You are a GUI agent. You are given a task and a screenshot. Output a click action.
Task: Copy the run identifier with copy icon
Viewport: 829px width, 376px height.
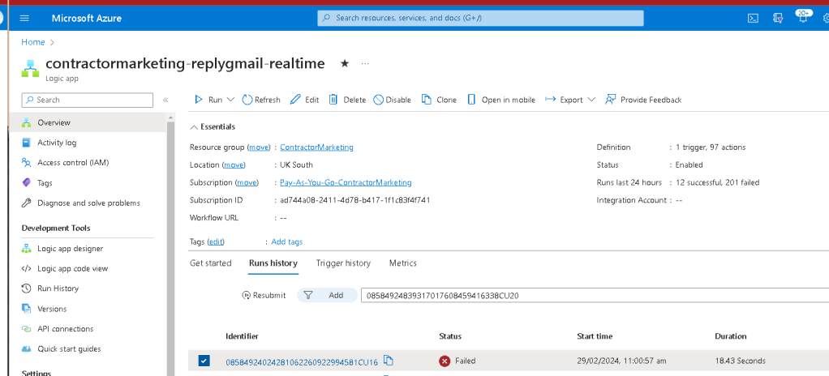[389, 360]
